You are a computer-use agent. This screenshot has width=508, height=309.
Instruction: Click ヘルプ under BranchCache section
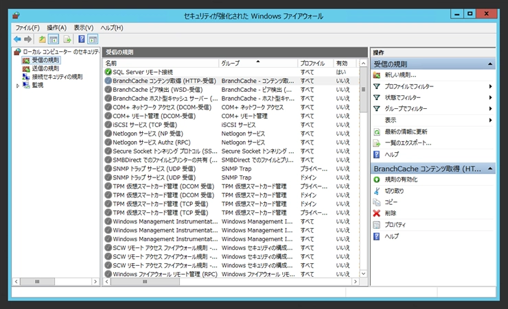392,236
